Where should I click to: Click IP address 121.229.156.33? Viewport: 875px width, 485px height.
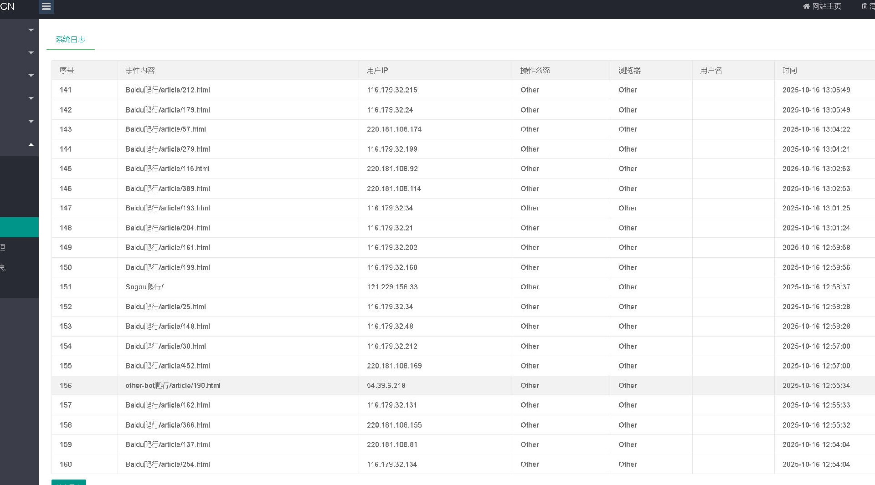tap(392, 287)
